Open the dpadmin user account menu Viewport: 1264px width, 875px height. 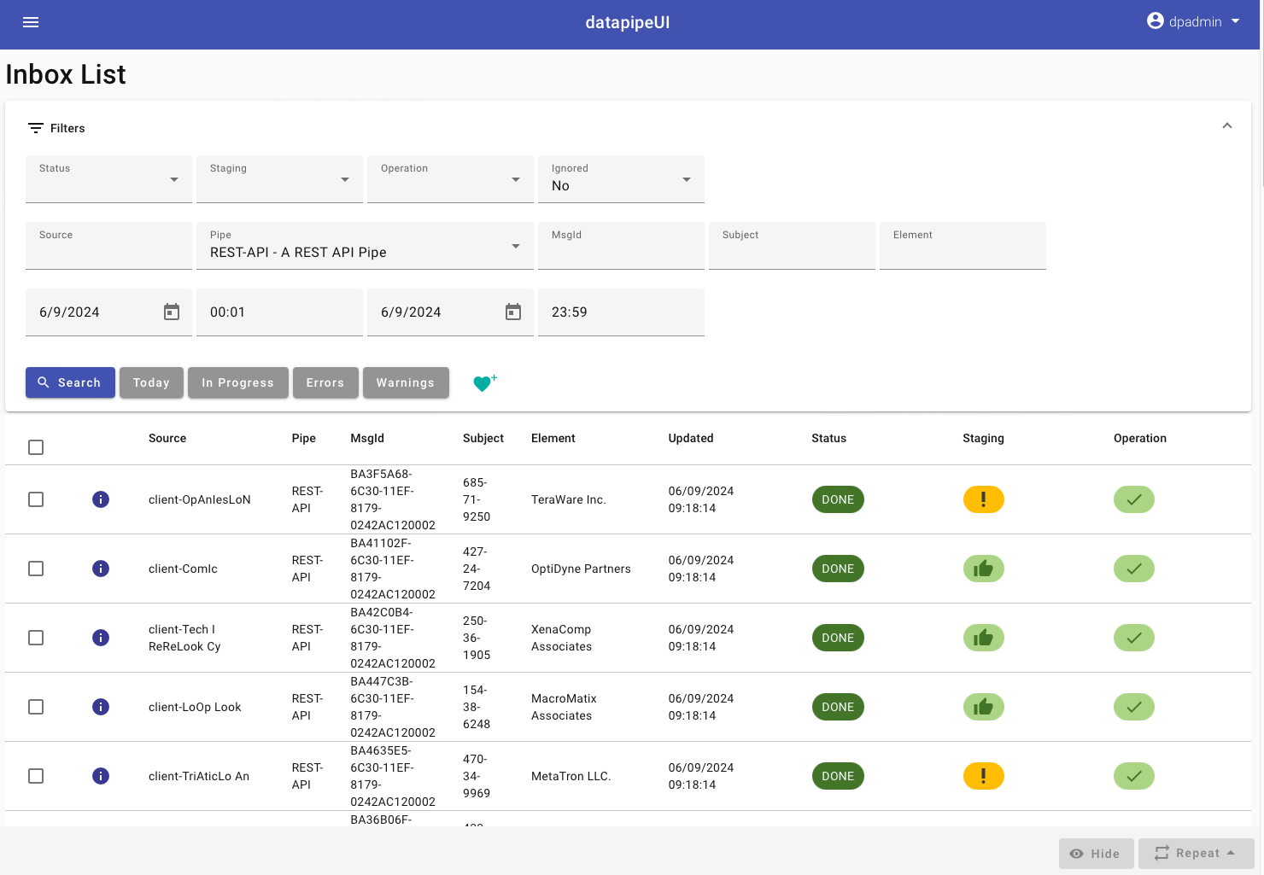coord(1193,22)
